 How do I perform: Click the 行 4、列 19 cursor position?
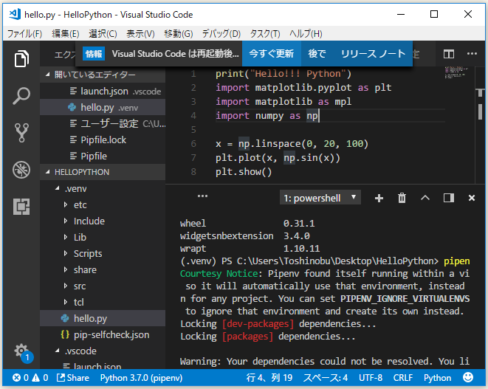(x=269, y=378)
